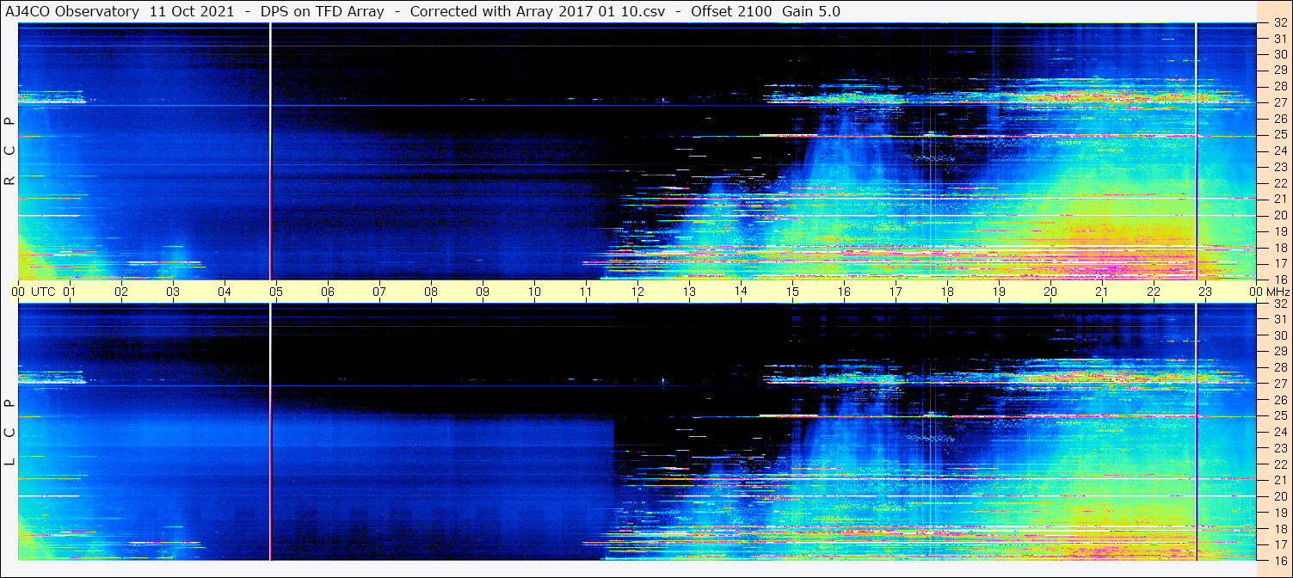The width and height of the screenshot is (1293, 578).
Task: Click the "21" hour tick on time axis
Action: pos(1102,292)
